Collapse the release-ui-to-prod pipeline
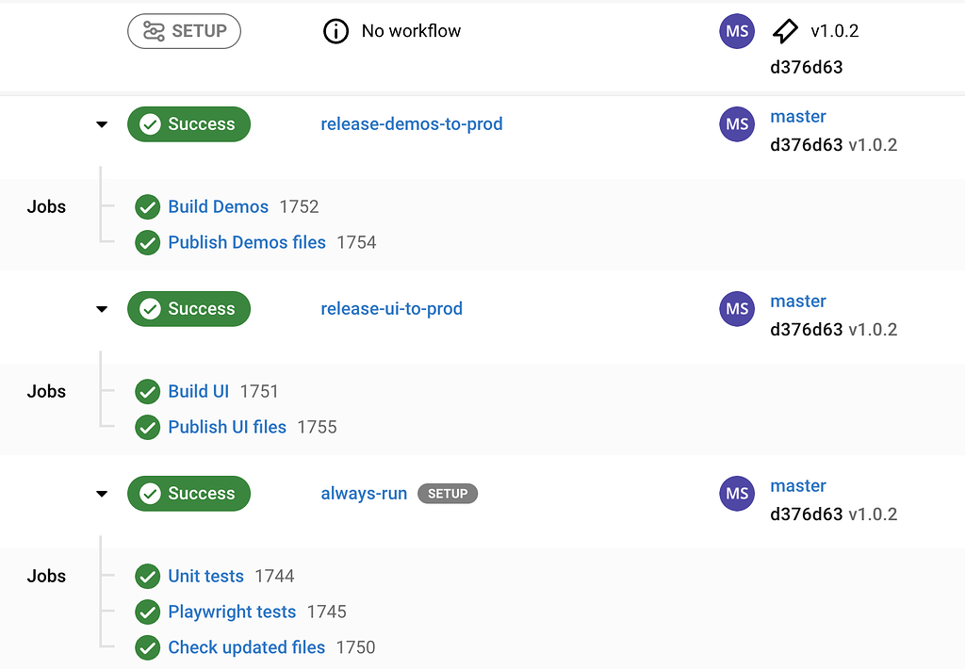The height and width of the screenshot is (669, 965). point(102,308)
